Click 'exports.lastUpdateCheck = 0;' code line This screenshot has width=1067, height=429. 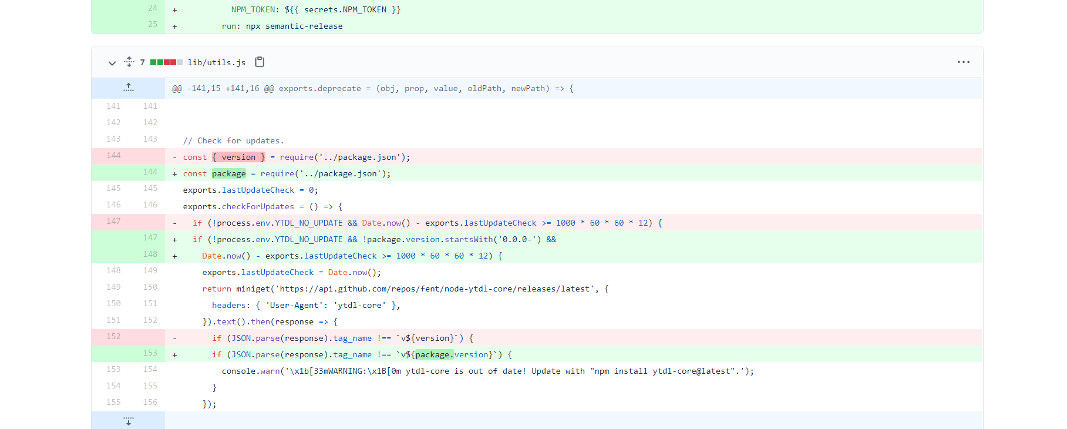(x=250, y=190)
